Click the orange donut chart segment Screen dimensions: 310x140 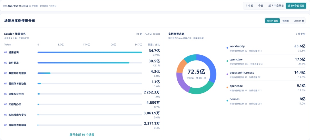coord(181,66)
